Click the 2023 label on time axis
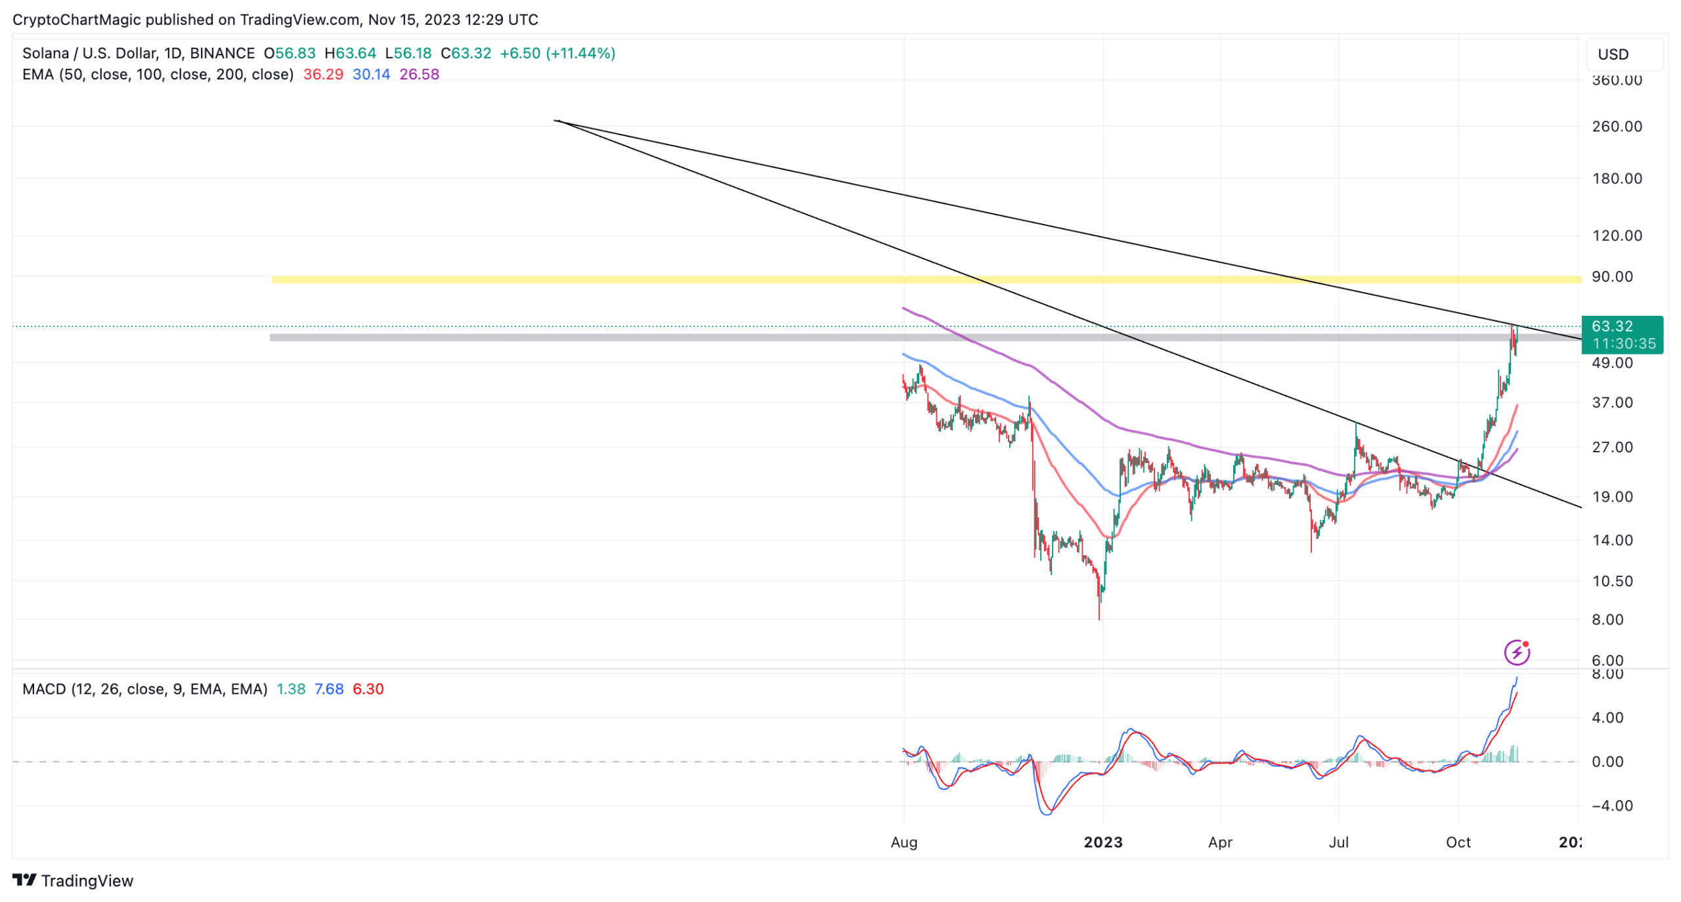The width and height of the screenshot is (1681, 902). (x=1102, y=842)
